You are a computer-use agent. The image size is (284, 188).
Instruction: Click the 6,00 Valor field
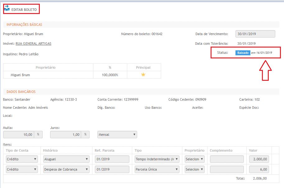pos(259,169)
